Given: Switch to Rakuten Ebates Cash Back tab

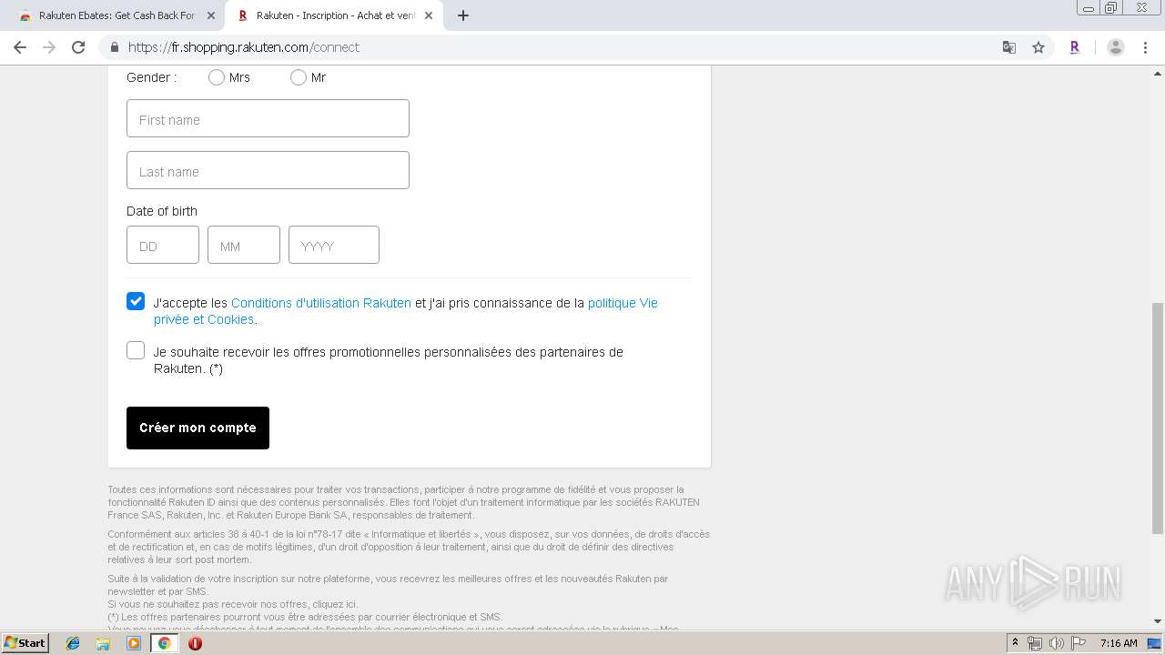Looking at the screenshot, I should click(115, 15).
